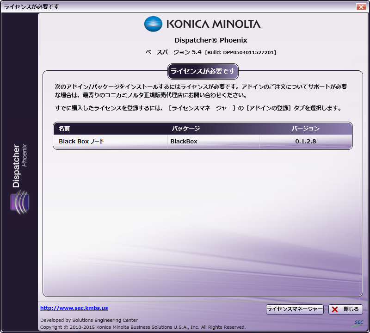The width and height of the screenshot is (370, 333).
Task: Click the Dispatcher® Phoenix product title
Action: 211,40
